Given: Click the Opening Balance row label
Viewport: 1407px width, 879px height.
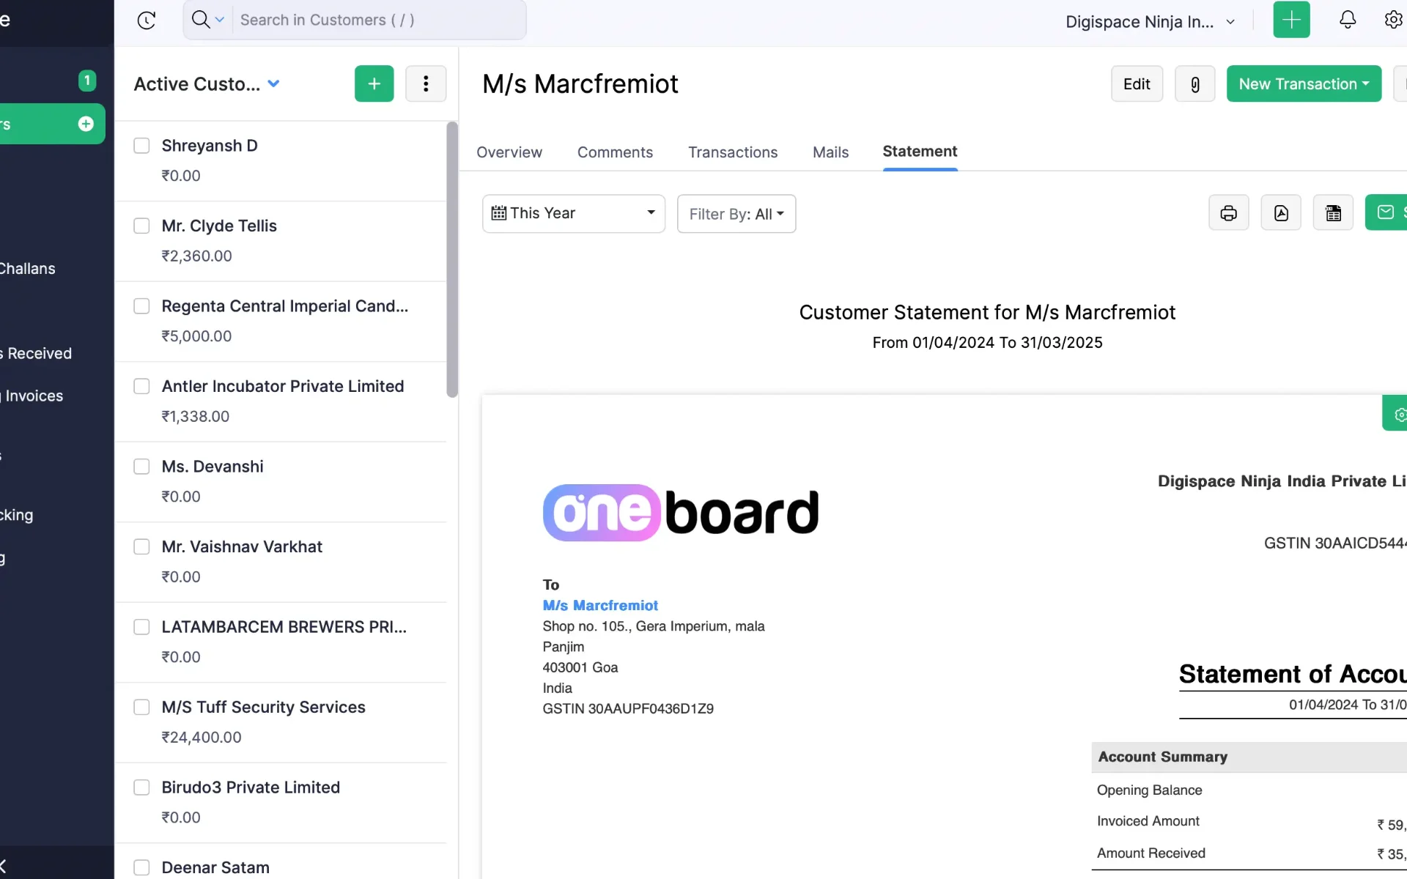Looking at the screenshot, I should tap(1149, 790).
